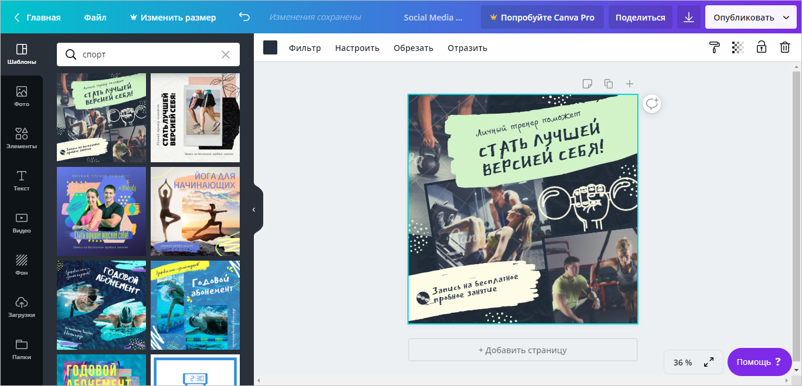The height and width of the screenshot is (386, 802).
Task: Toggle fullscreen mode with the expand arrows
Action: (x=709, y=362)
